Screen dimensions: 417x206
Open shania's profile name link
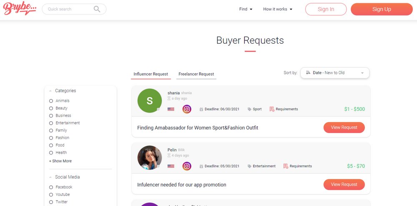coord(173,93)
